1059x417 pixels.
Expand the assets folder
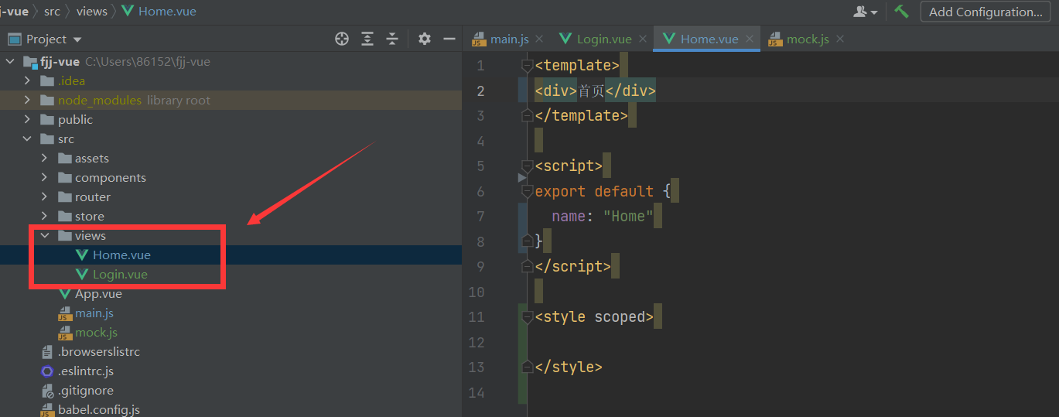pyautogui.click(x=44, y=158)
